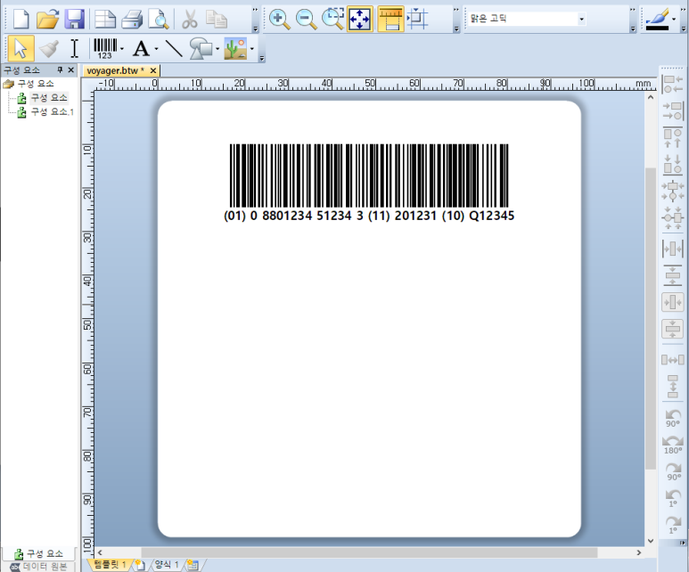This screenshot has width=689, height=572.
Task: Align objects right icon in side toolbar
Action: click(673, 111)
